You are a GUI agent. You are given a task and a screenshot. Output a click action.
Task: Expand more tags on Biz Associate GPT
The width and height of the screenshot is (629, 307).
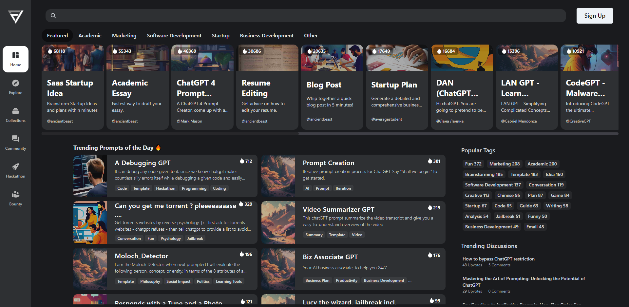[410, 280]
